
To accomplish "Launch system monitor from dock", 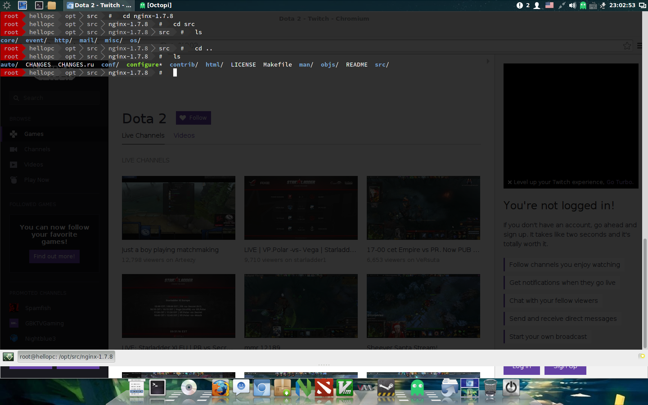I will pyautogui.click(x=136, y=388).
